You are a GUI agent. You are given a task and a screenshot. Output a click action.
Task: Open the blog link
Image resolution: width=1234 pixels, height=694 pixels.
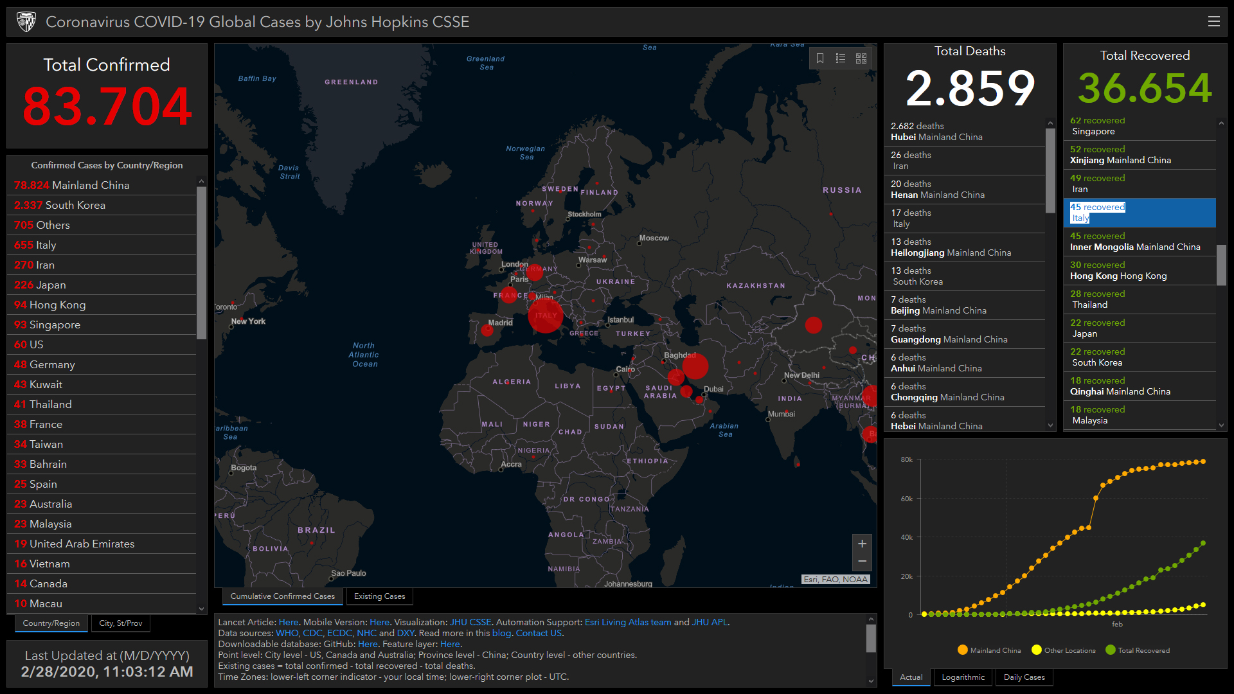pos(501,633)
